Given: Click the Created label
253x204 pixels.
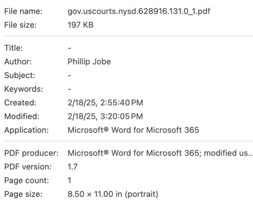Looking at the screenshot, I should pyautogui.click(x=20, y=103).
